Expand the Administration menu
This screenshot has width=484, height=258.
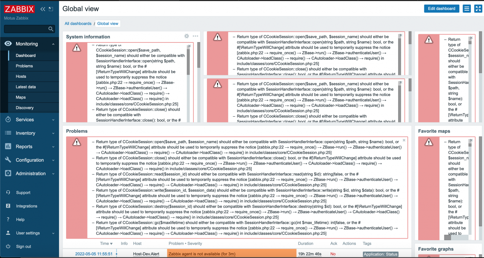[29, 173]
